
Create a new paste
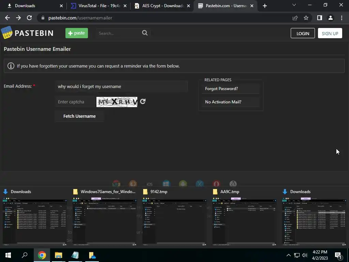pos(77,33)
